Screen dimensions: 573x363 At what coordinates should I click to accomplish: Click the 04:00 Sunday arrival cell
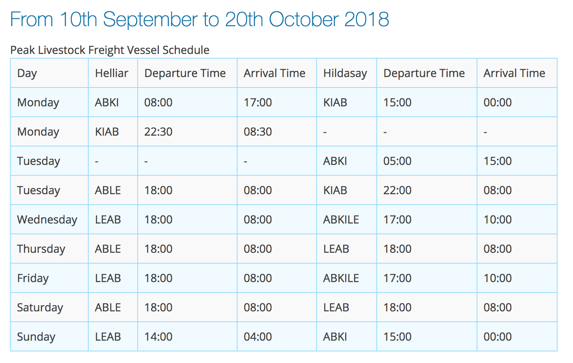277,336
